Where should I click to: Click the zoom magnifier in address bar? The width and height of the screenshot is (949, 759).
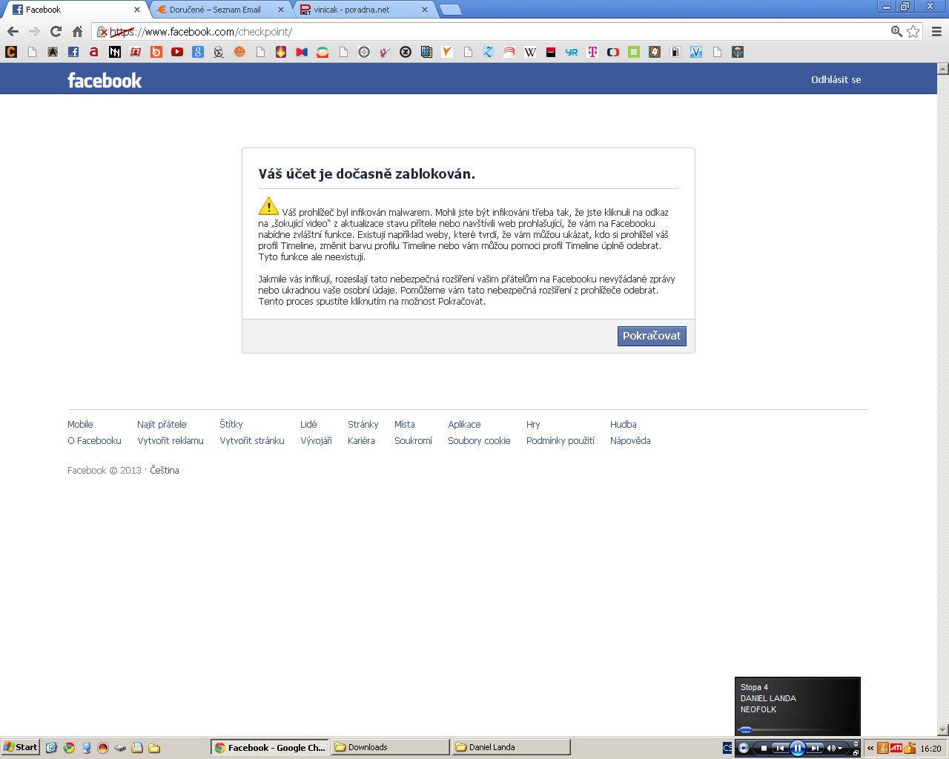pyautogui.click(x=896, y=31)
